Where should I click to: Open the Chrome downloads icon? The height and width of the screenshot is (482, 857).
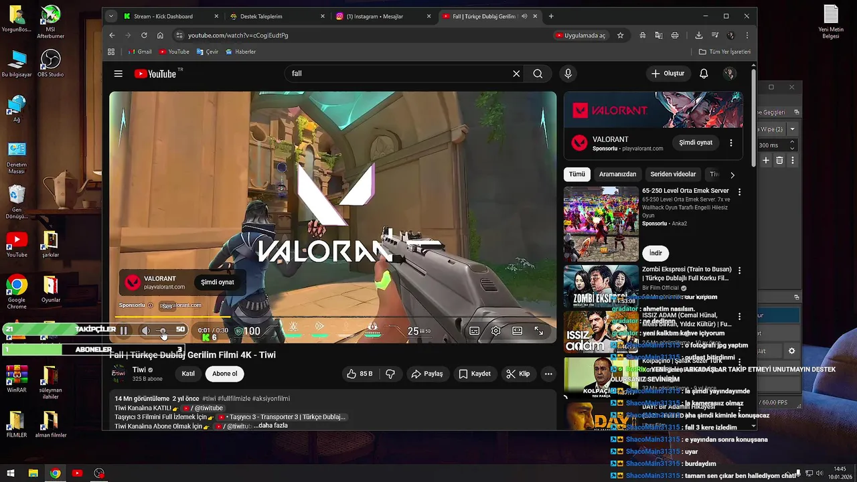point(698,35)
